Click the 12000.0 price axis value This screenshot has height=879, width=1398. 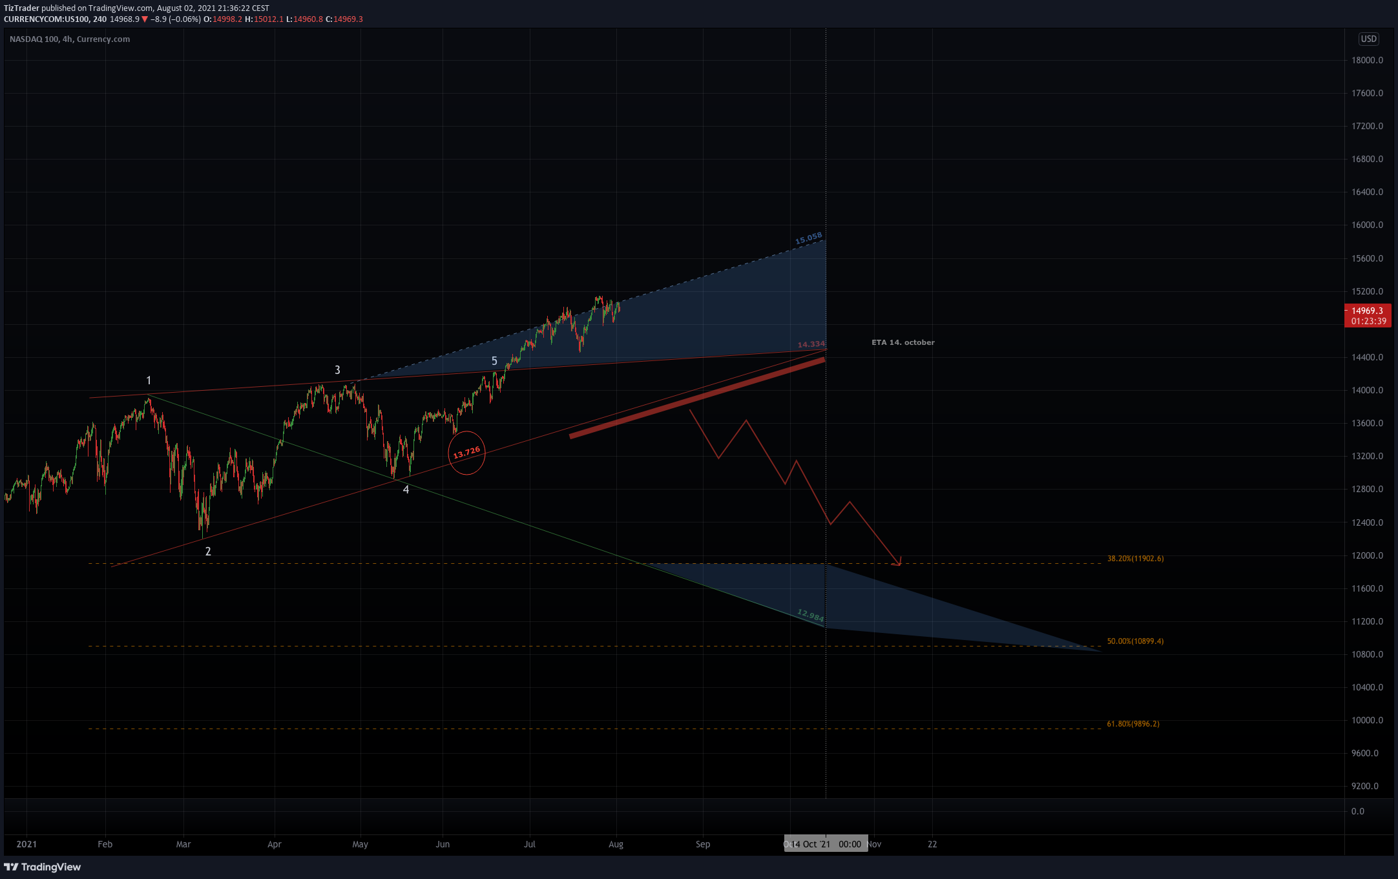[1367, 555]
